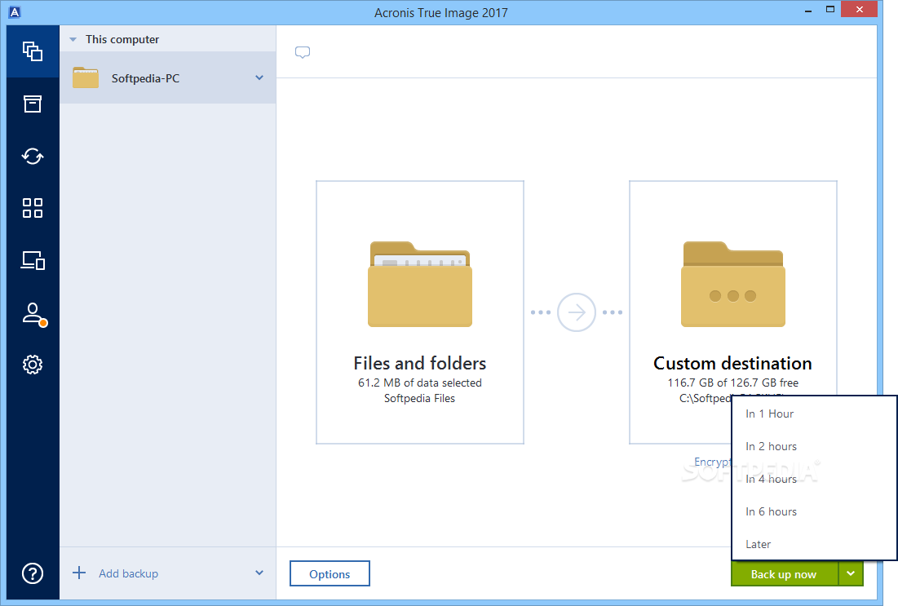Click the Softpedia Files source text
The image size is (898, 606).
(x=420, y=398)
